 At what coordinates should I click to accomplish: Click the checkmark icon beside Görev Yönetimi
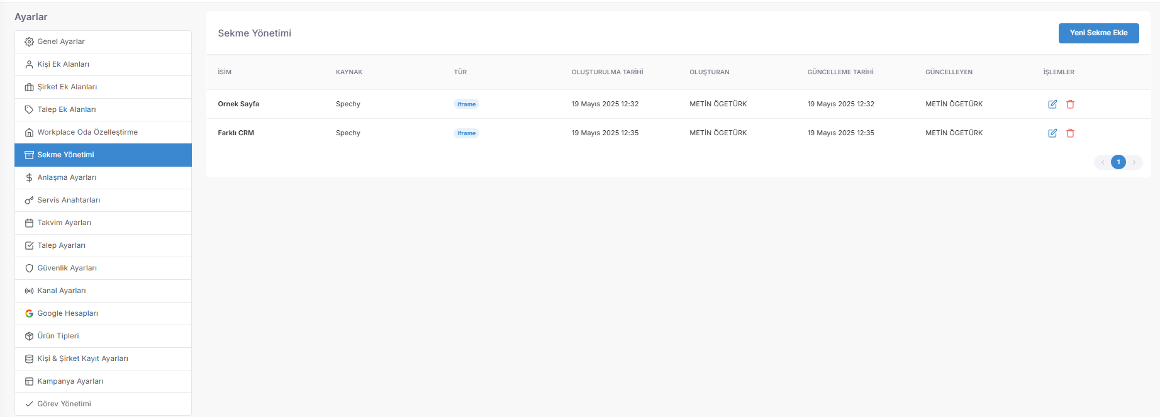click(x=29, y=404)
